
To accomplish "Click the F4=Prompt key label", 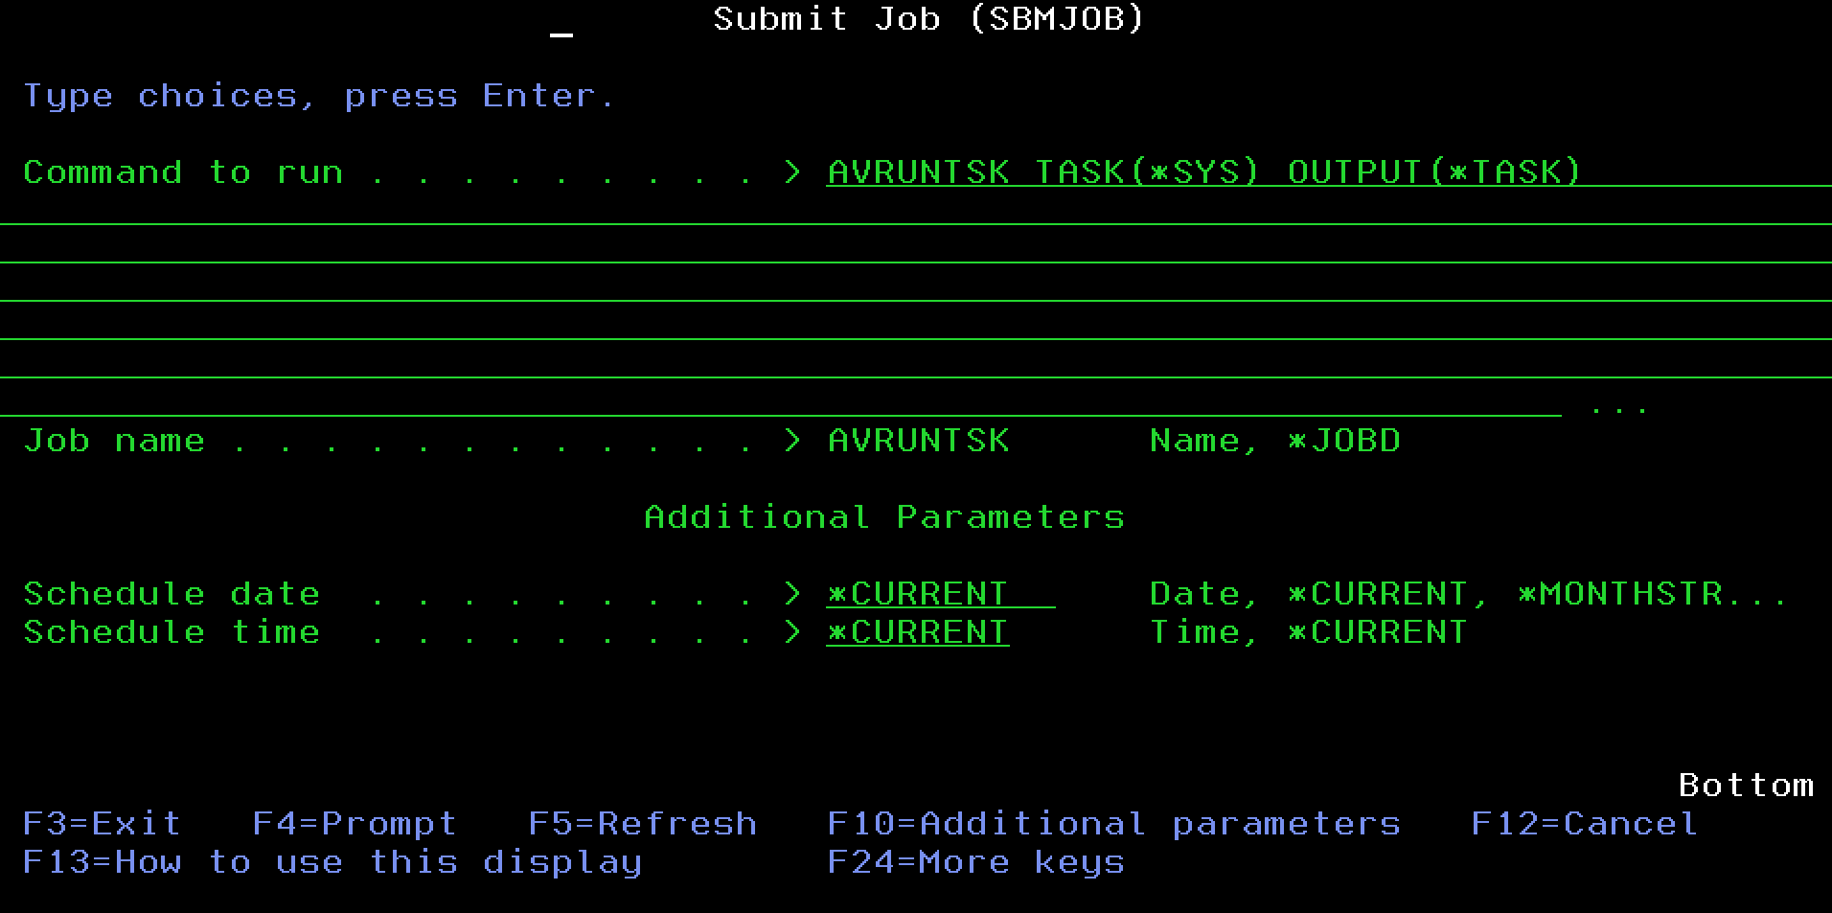I will click(354, 824).
